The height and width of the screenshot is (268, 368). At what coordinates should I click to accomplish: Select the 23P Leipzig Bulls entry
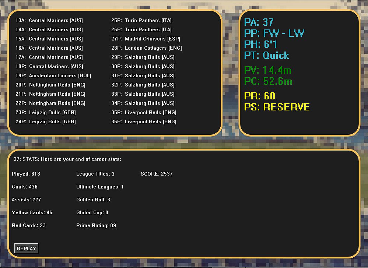point(45,113)
